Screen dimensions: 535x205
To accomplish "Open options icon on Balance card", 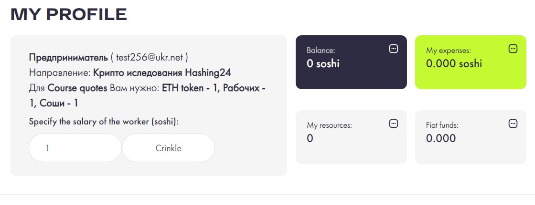I will [x=394, y=48].
